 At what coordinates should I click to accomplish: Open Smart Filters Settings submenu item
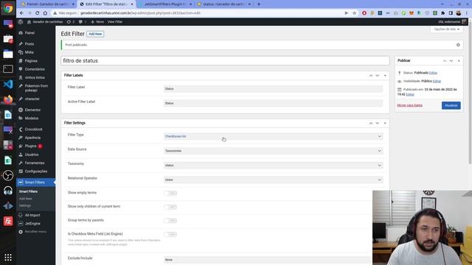(25, 205)
